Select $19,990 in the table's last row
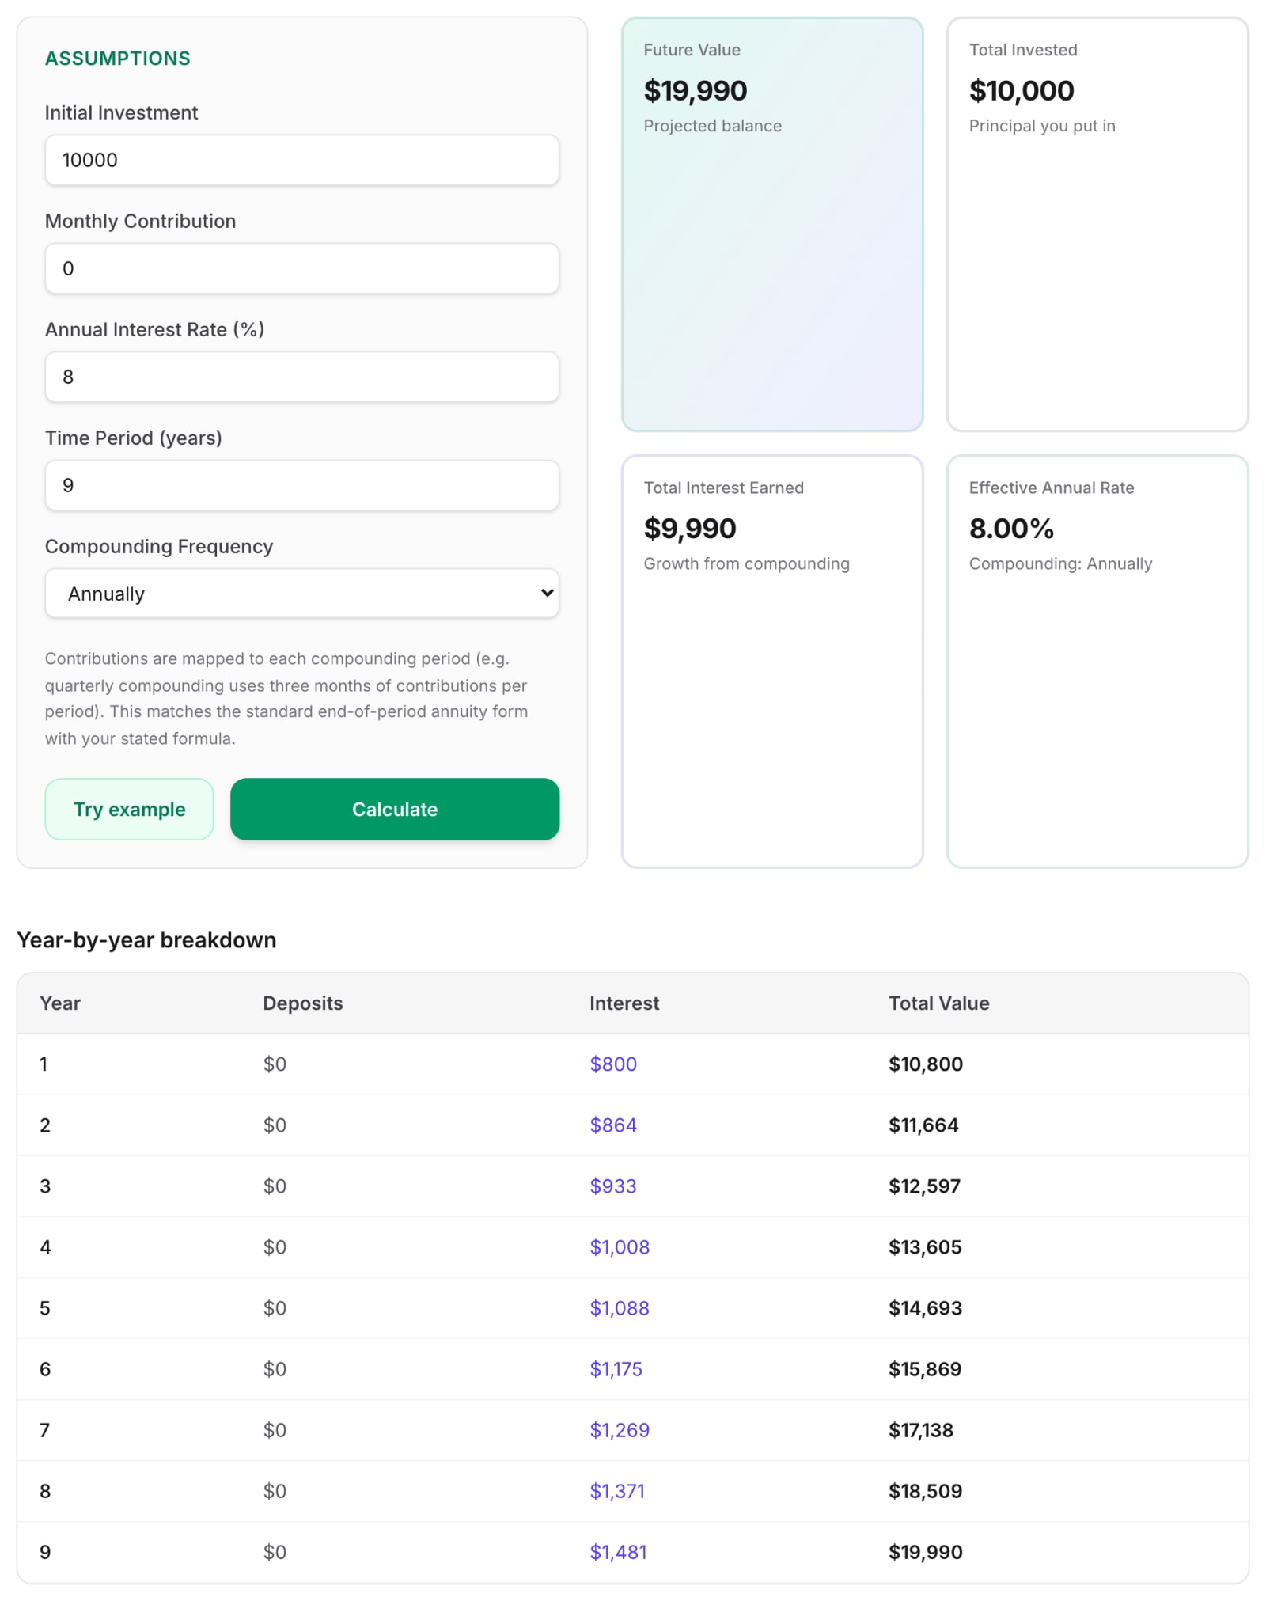This screenshot has height=1601, width=1266. point(925,1551)
